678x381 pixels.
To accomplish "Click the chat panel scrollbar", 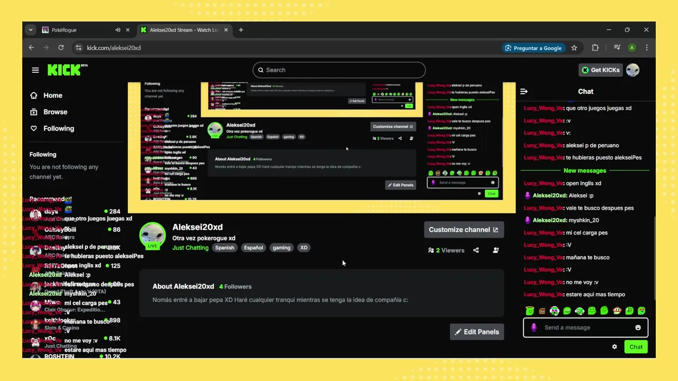I will (655, 258).
